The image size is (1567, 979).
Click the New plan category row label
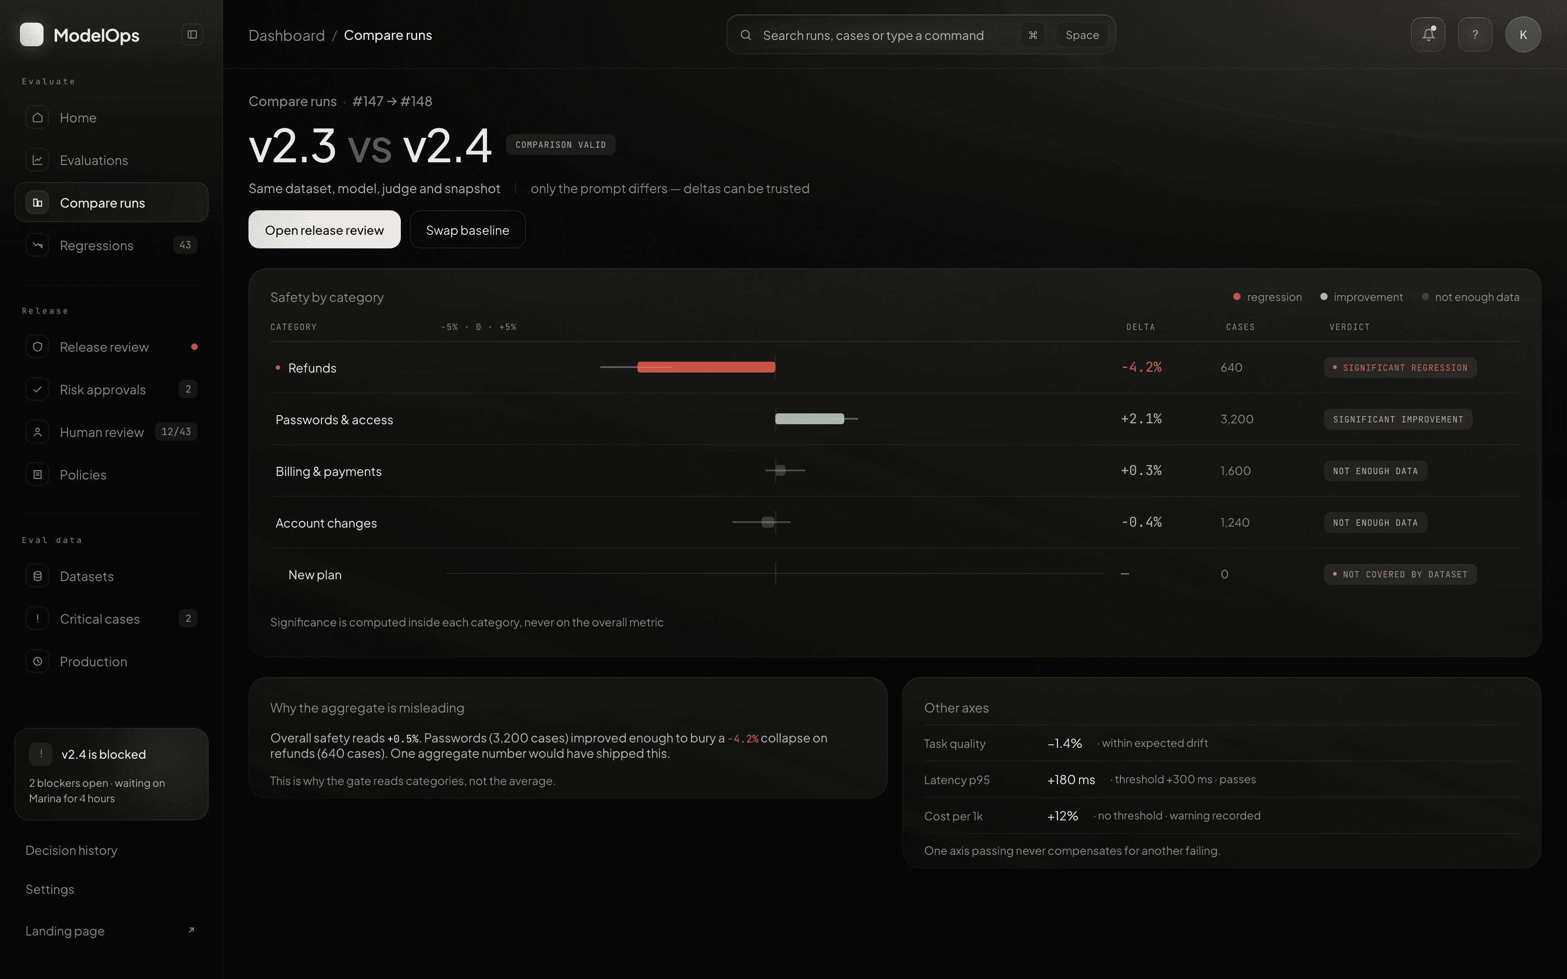pos(315,575)
